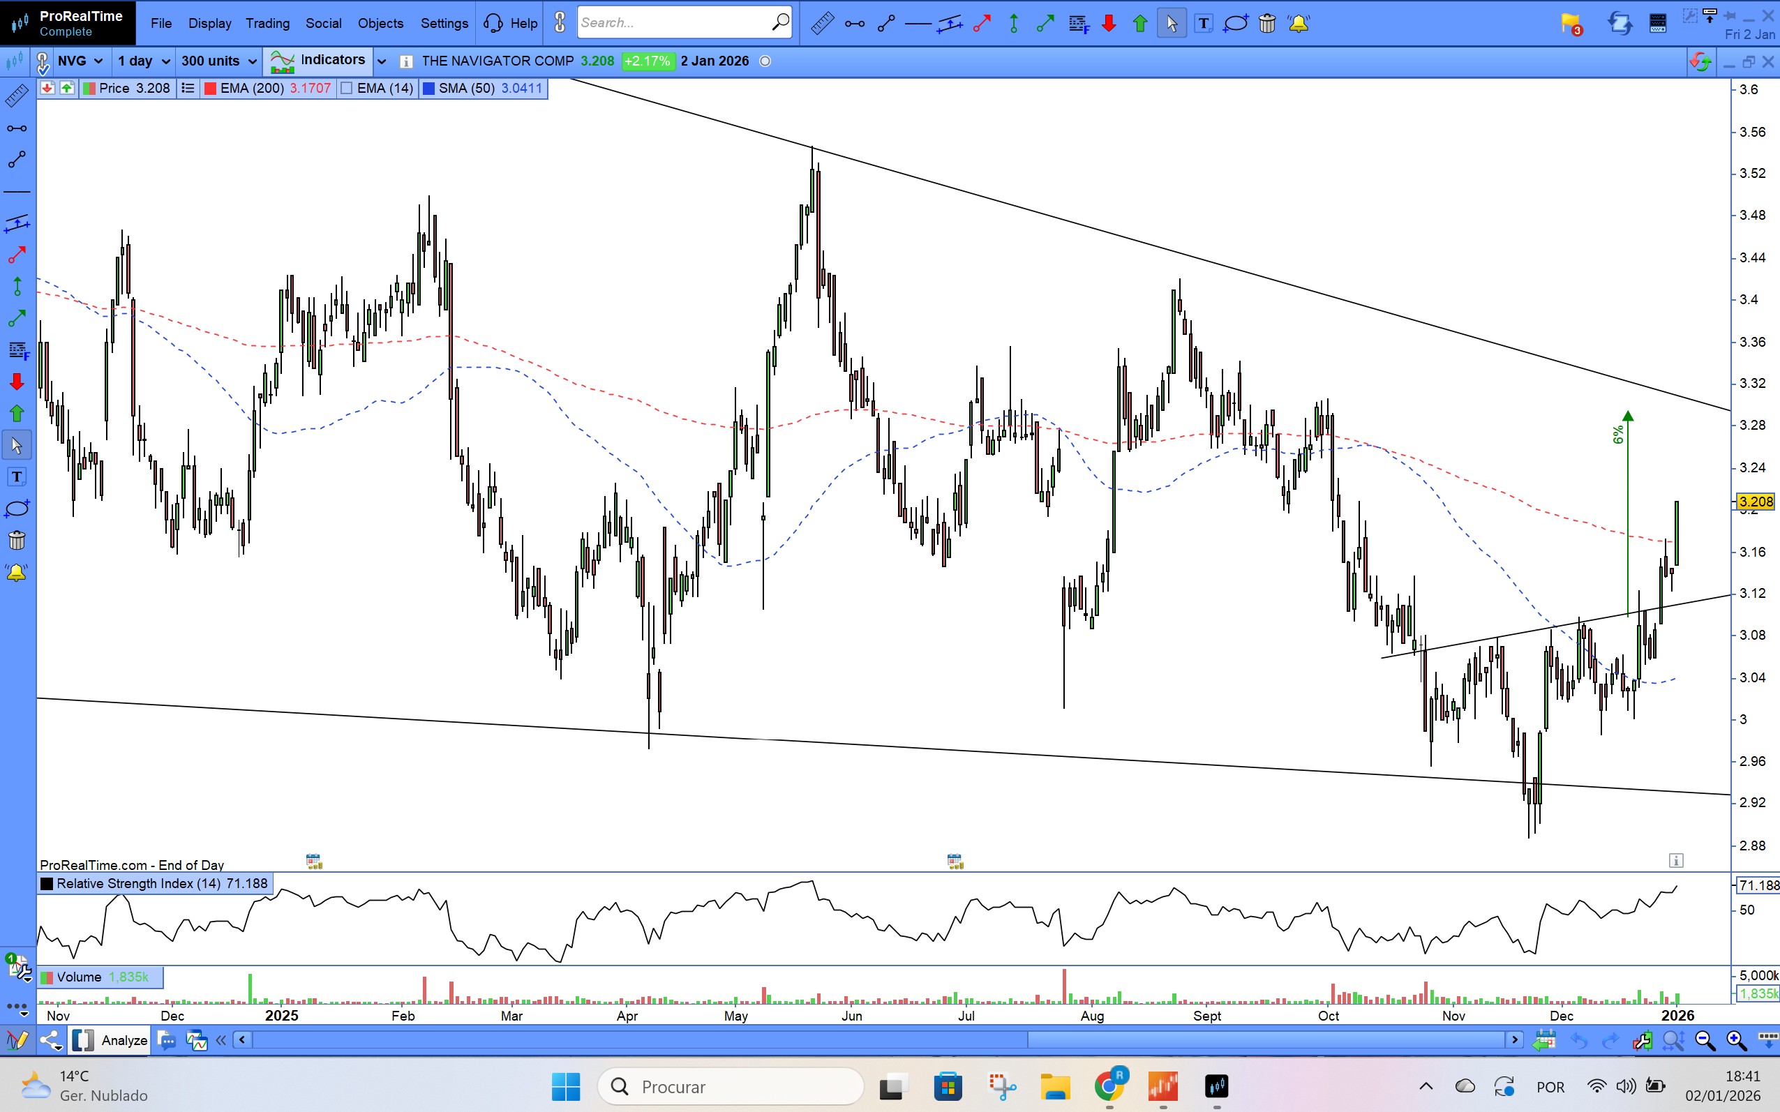Viewport: 1780px width, 1112px height.
Task: Toggle EMA (200) red visibility box
Action: pos(209,89)
